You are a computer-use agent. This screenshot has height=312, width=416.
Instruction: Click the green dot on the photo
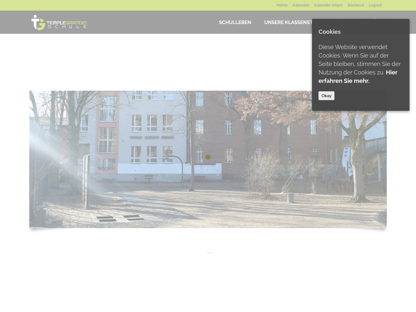tap(208, 157)
